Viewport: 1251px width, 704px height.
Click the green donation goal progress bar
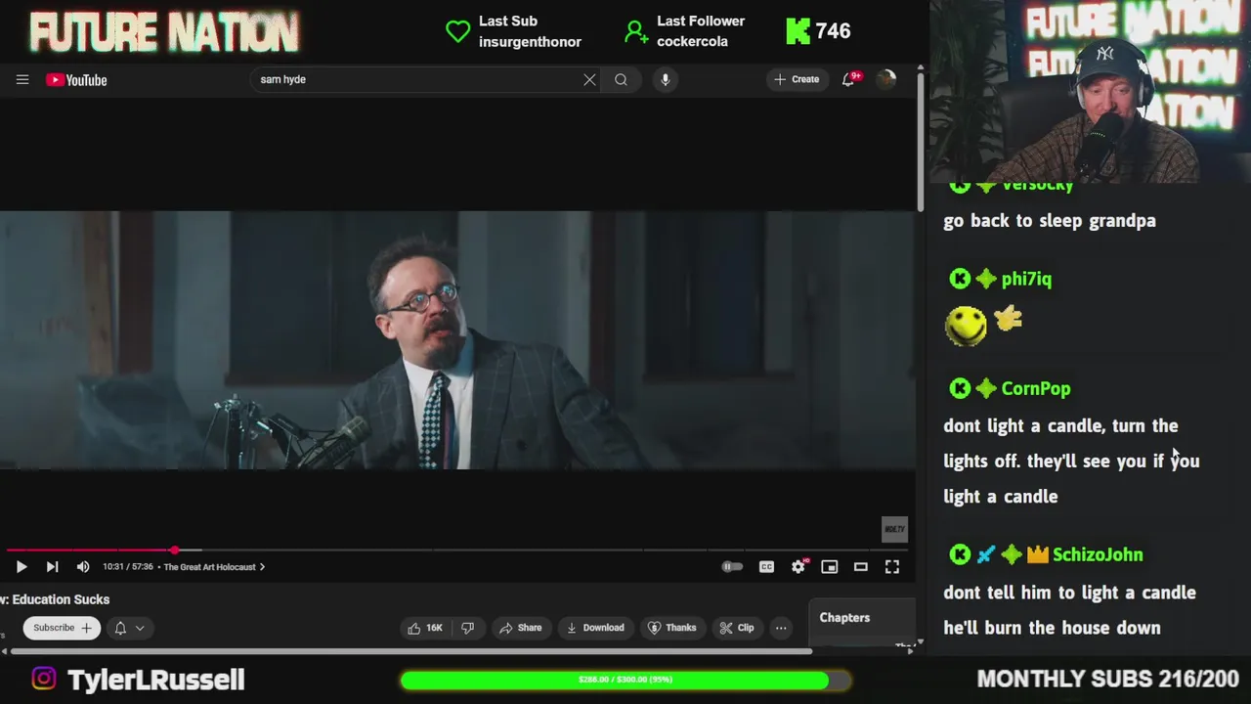(625, 680)
